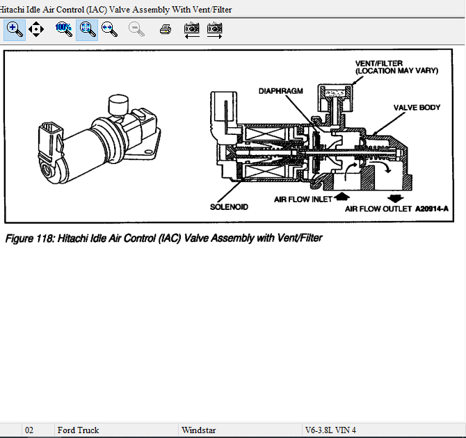Click the grayed-out zoom out magnifier
466x438 pixels.
pyautogui.click(x=137, y=29)
